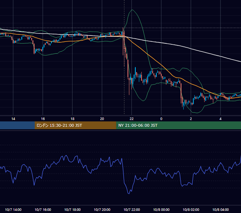Click the 20 hour axis label
This screenshot has height=213, width=241.
click(x=102, y=119)
